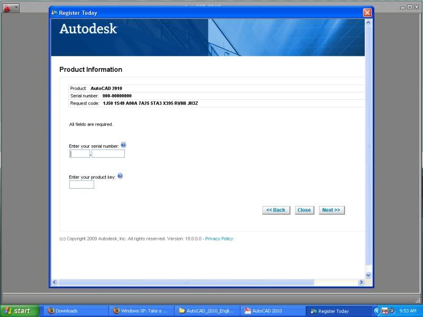This screenshot has width=423, height=317.
Task: Minimize the background AutoCAD window
Action: (x=403, y=7)
